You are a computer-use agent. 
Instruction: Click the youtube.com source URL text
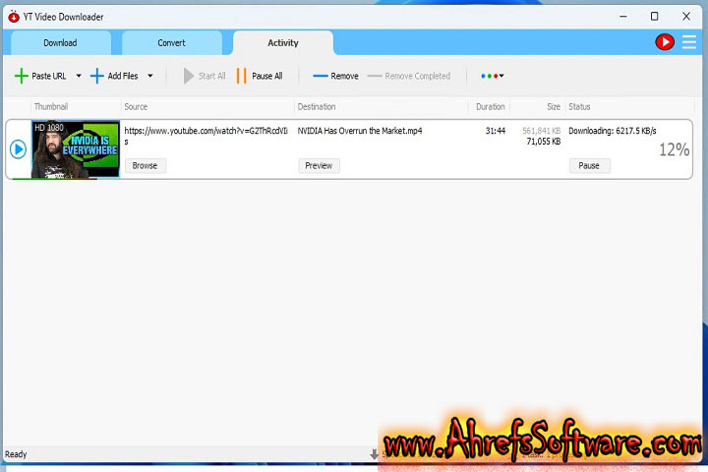tap(206, 136)
